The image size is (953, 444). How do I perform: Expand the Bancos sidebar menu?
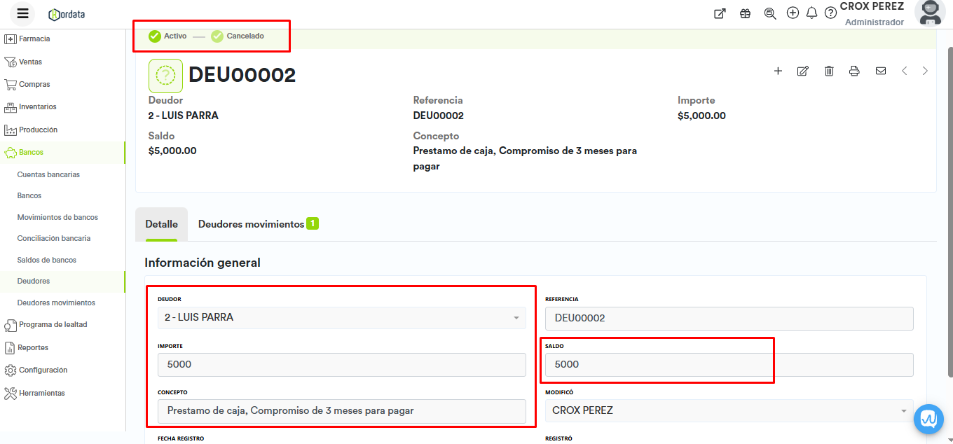[32, 152]
